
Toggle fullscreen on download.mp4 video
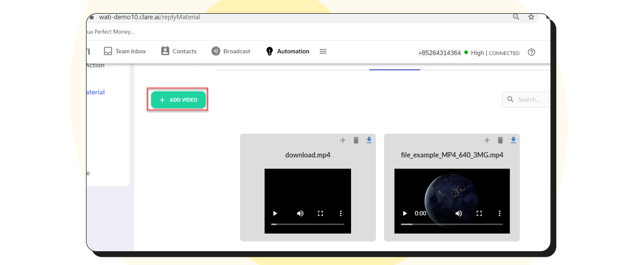coord(320,213)
